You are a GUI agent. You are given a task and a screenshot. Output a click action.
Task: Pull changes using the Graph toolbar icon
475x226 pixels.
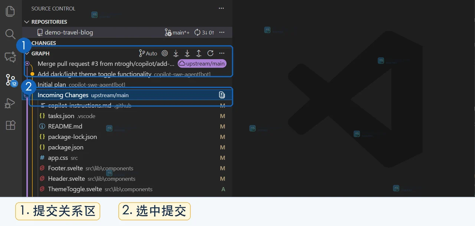187,53
